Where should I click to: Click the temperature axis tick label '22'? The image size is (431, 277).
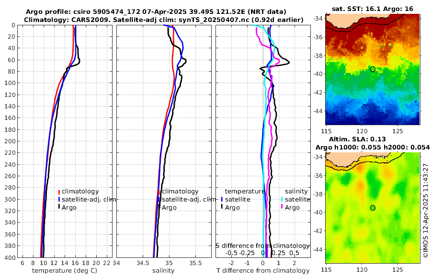[107, 263]
